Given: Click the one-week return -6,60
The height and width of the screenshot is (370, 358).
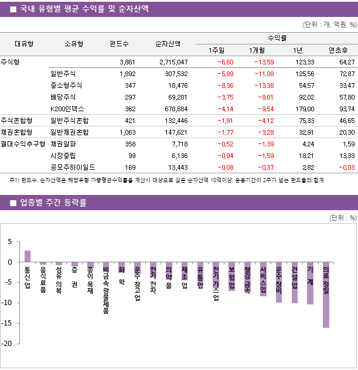Looking at the screenshot, I should pos(226,62).
